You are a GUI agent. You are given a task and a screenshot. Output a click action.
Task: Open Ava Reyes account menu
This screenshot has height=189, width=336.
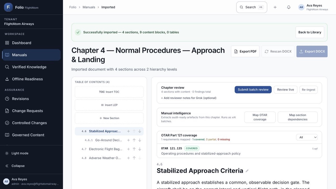(313, 7)
